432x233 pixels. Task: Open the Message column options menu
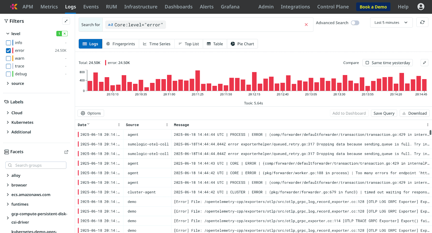point(428,125)
